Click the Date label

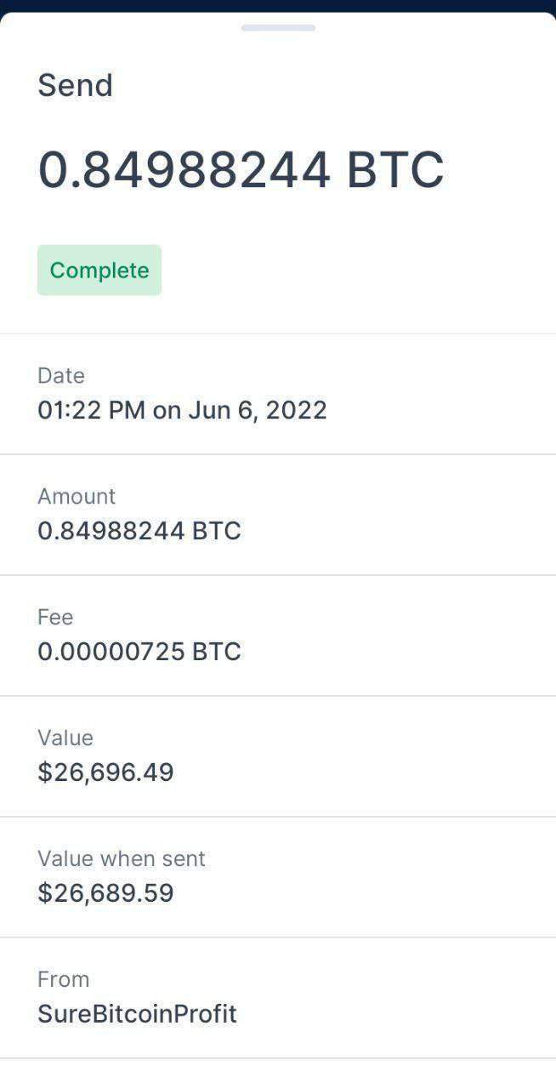(61, 375)
